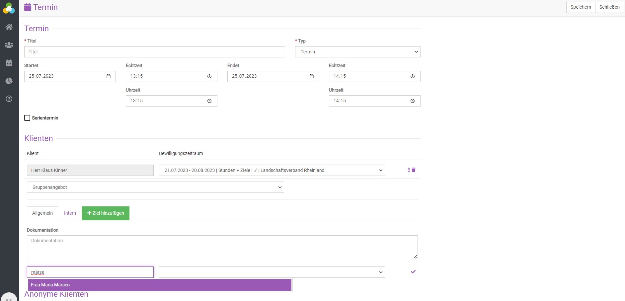Delete client Klaus Kinner with trash icon
The image size is (625, 301).
pyautogui.click(x=414, y=170)
